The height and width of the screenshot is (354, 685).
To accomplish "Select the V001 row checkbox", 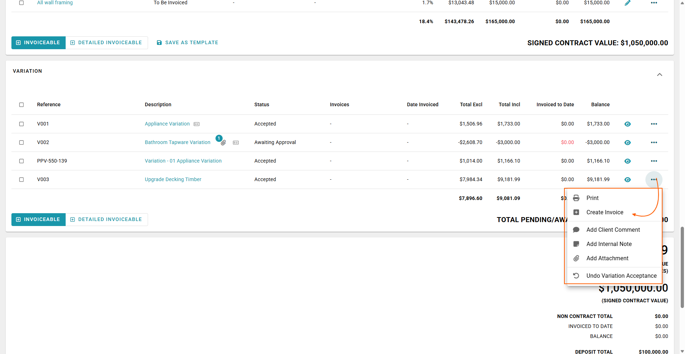I will [x=21, y=124].
